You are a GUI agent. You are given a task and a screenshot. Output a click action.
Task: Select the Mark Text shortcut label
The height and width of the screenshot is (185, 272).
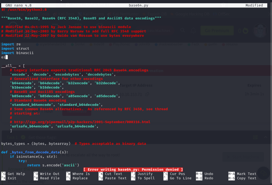tap(247, 174)
